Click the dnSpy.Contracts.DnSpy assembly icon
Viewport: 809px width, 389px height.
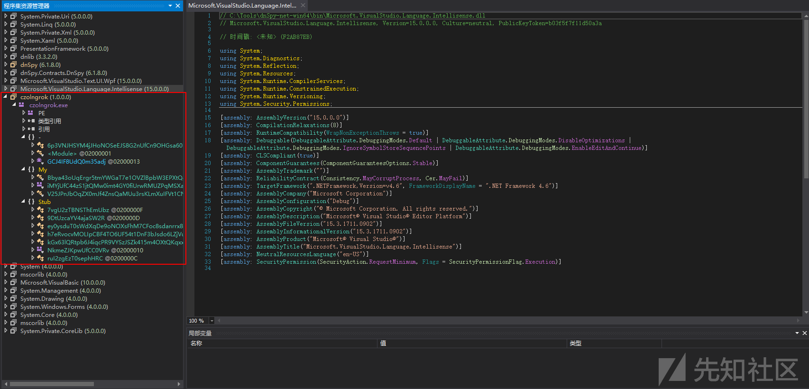(x=14, y=73)
